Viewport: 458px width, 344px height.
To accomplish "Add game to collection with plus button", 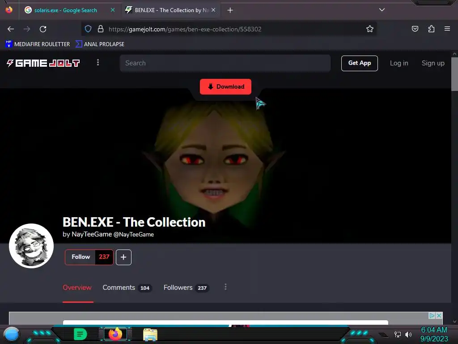I will click(123, 257).
